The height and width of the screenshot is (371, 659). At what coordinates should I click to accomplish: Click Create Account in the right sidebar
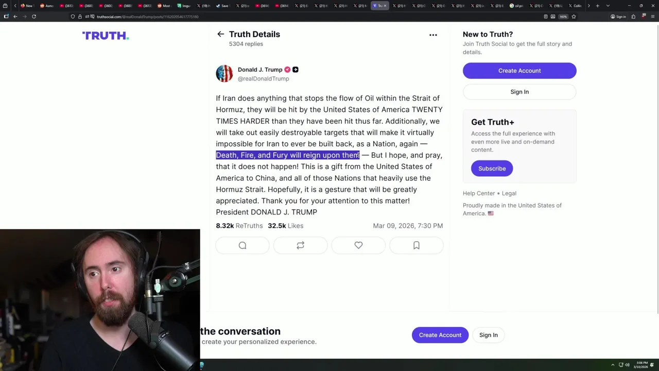(519, 71)
